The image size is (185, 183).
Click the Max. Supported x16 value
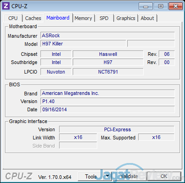[x=156, y=138]
